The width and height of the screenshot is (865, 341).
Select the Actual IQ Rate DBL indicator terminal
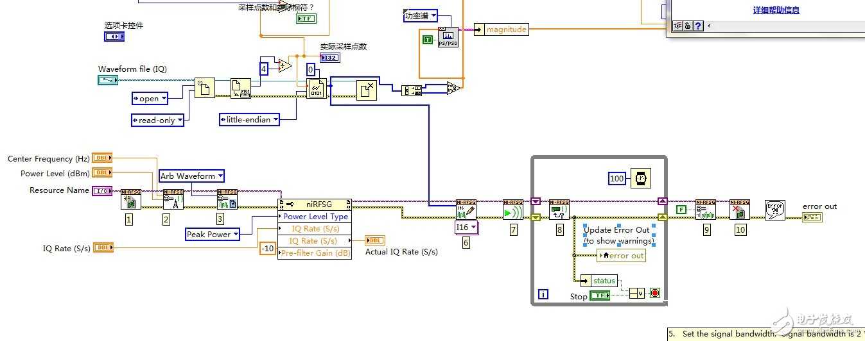click(375, 240)
